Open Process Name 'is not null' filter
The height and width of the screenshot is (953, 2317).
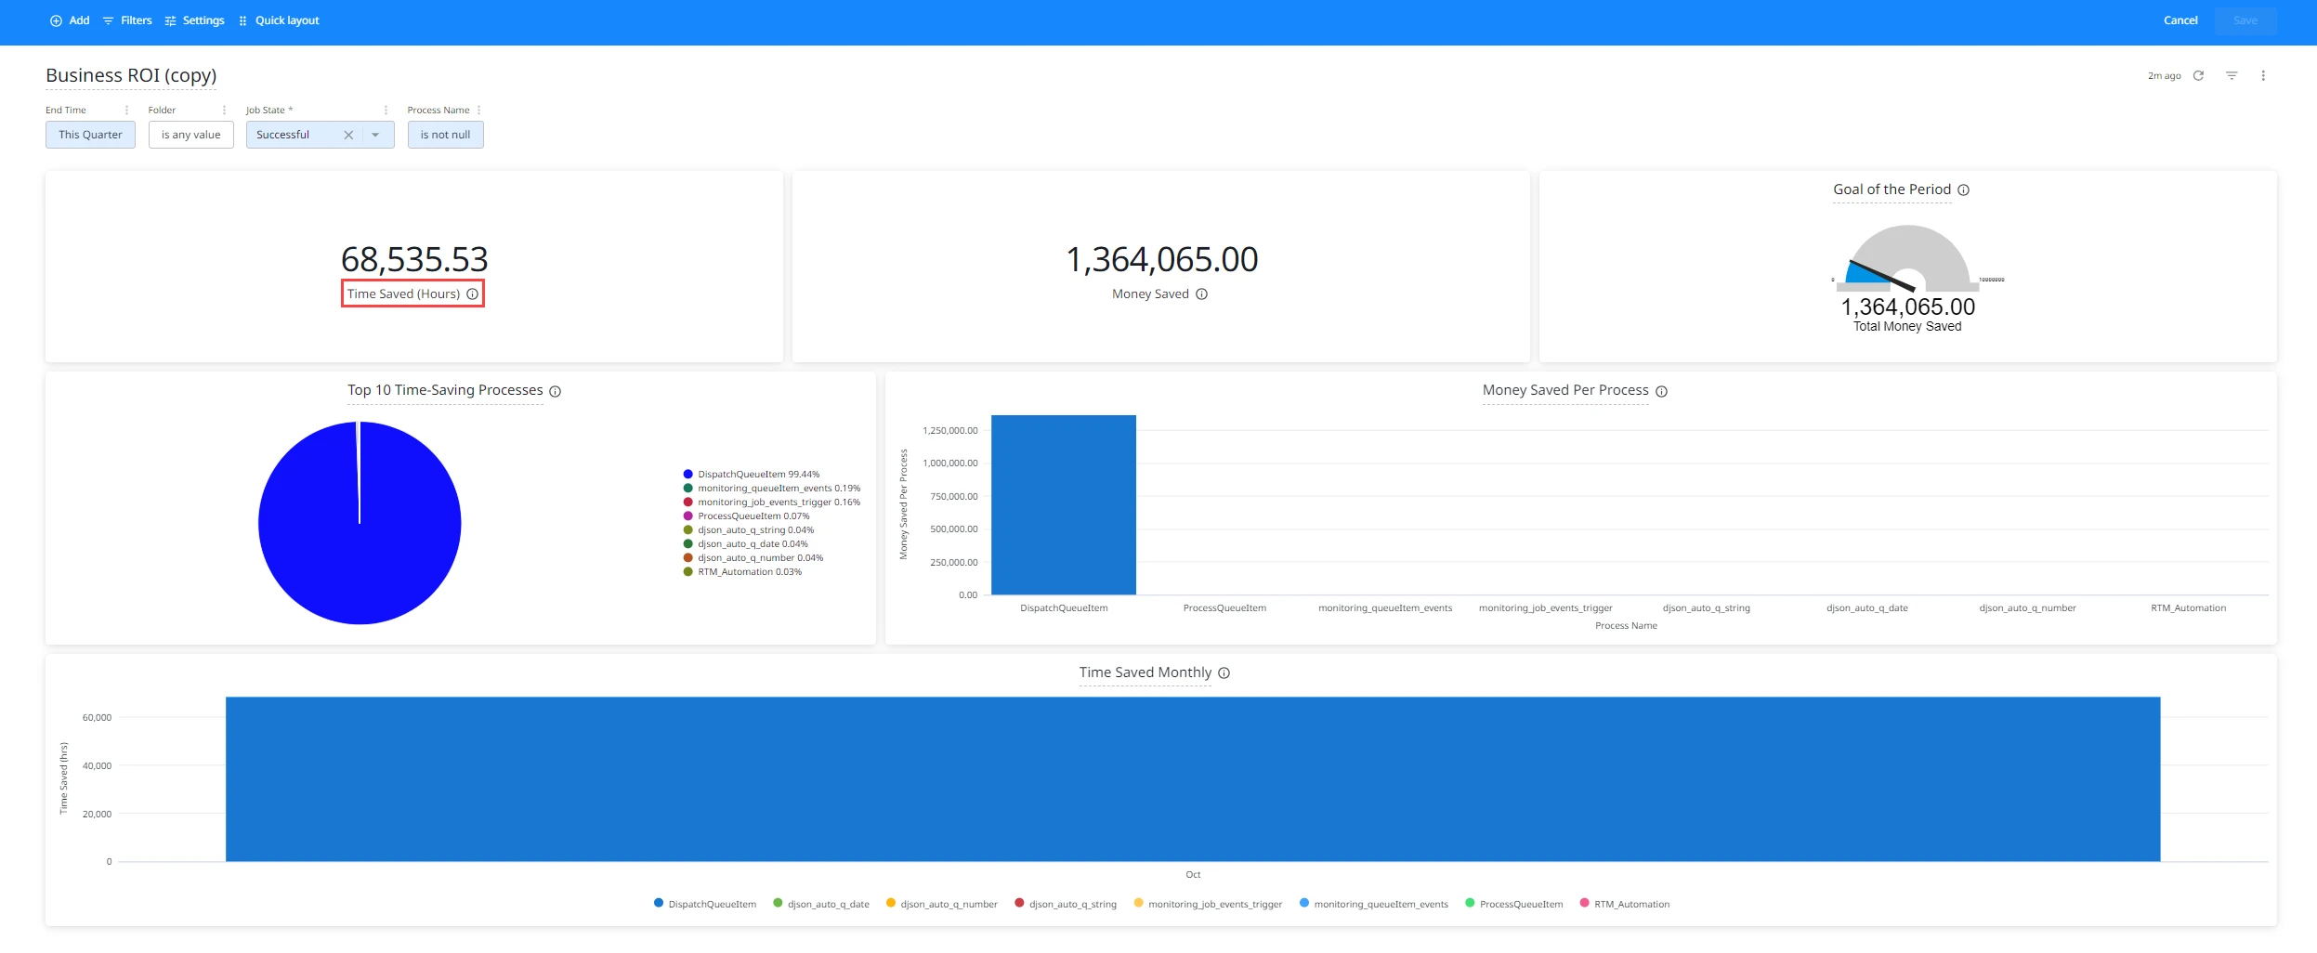[445, 135]
